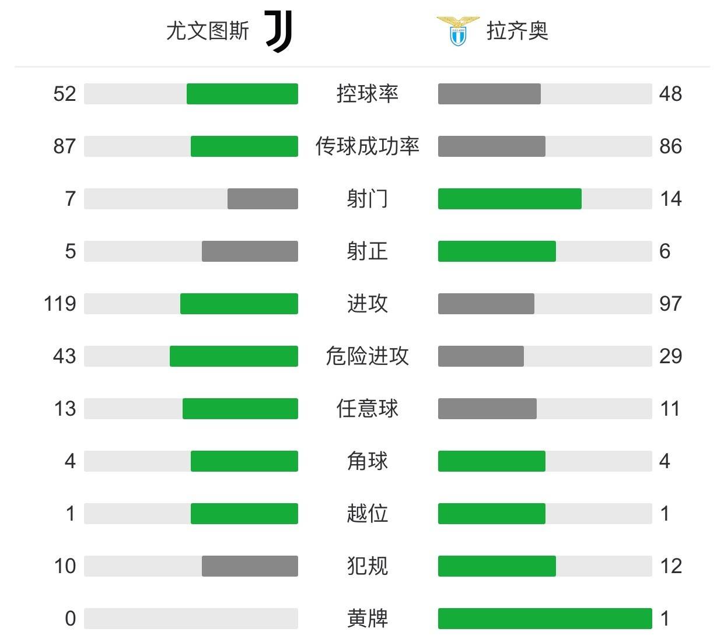This screenshot has width=724, height=639.
Task: Click Lazio's 进攻 value 97
Action: [670, 304]
